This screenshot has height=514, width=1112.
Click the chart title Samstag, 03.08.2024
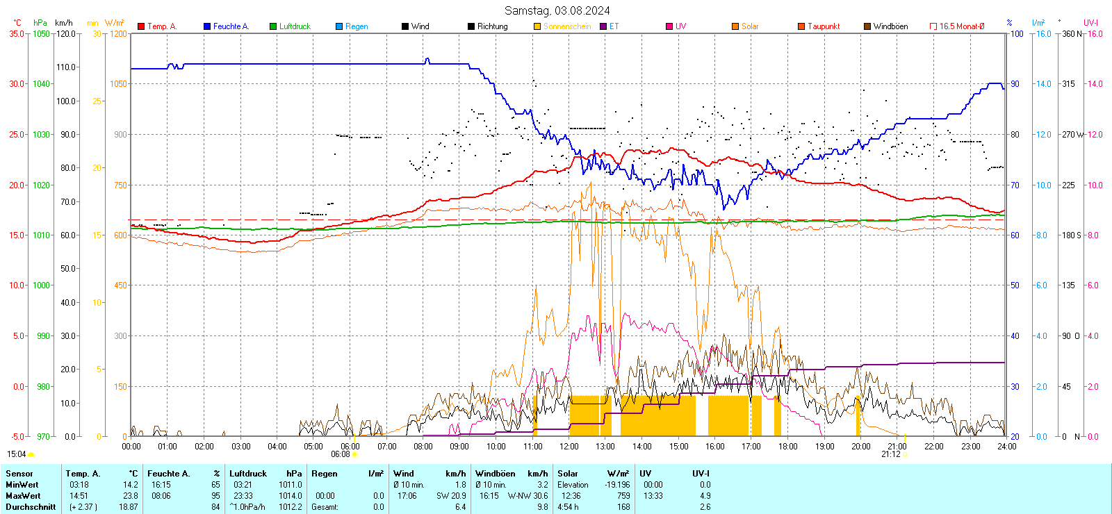tap(557, 10)
